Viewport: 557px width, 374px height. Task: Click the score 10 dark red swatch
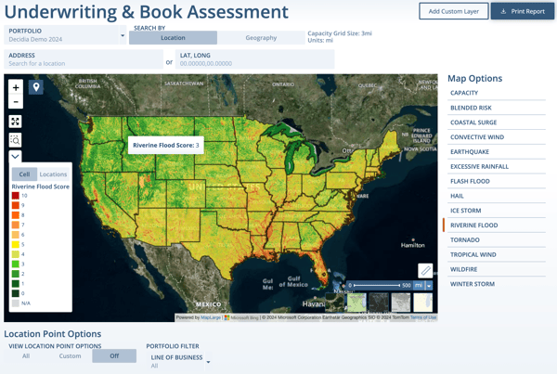15,196
